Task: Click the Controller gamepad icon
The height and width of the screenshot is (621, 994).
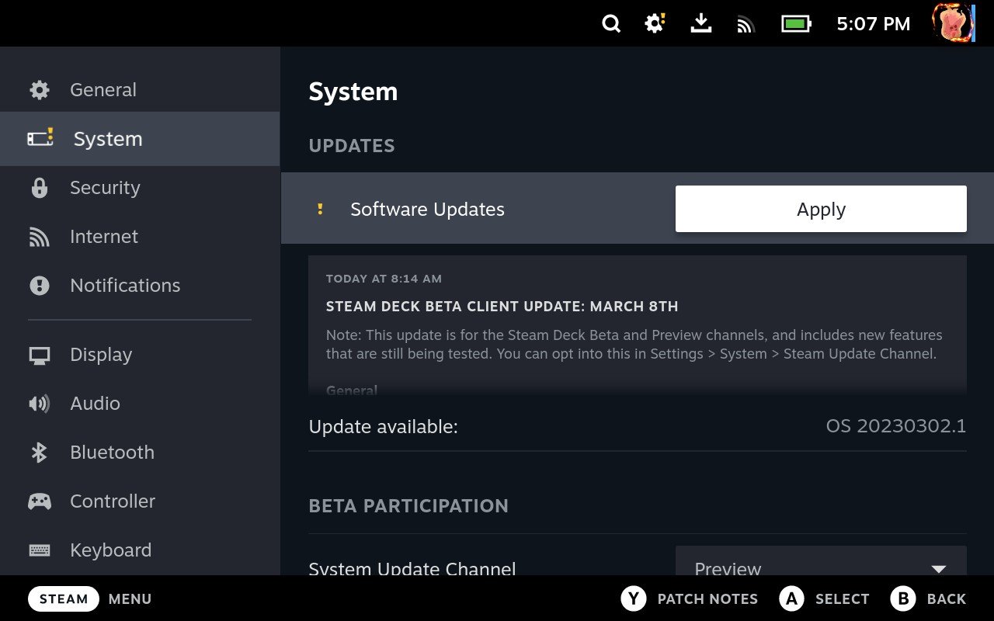Action: pos(39,501)
